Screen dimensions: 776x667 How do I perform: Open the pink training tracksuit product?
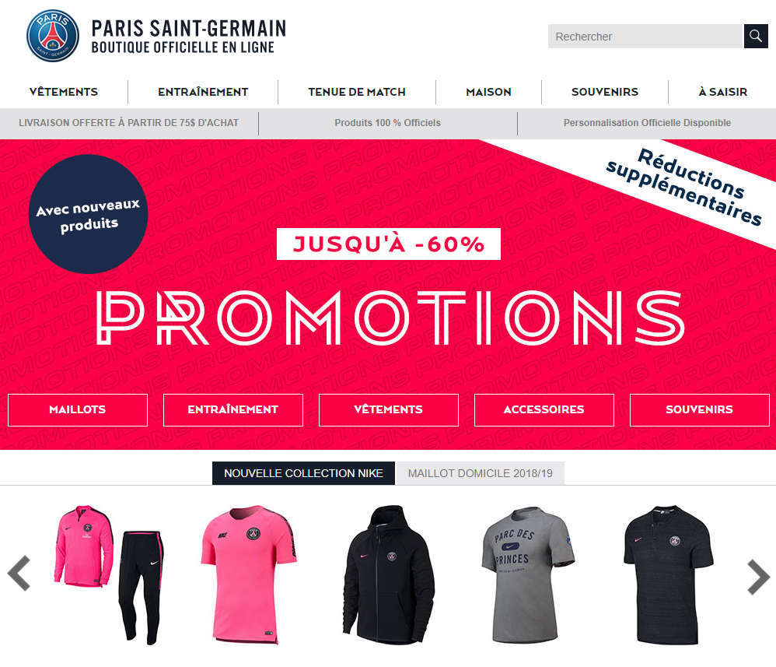[x=109, y=575]
